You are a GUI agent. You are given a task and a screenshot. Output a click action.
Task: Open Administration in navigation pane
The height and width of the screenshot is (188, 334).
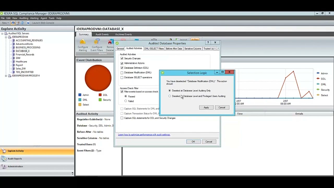[x=37, y=167]
